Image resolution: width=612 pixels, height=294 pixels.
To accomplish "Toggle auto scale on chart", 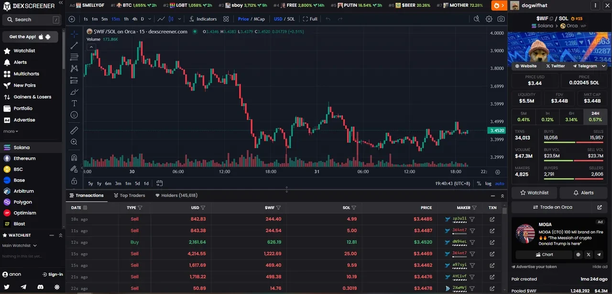I will (500, 184).
